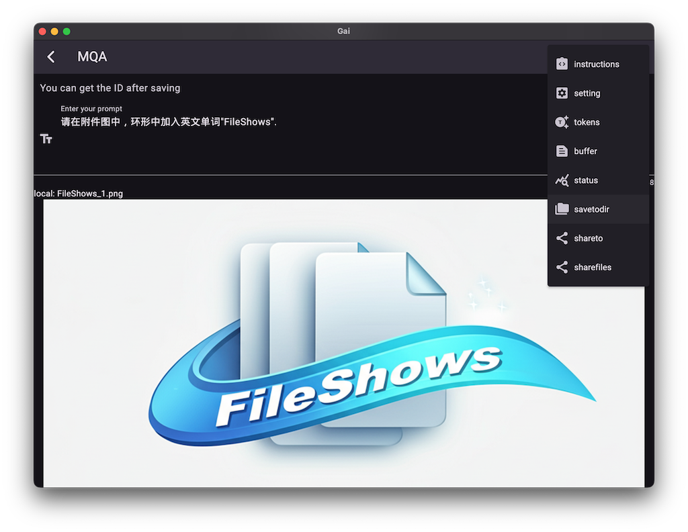Open buffer from the menu
Screen dimensions: 688x532
[599, 151]
